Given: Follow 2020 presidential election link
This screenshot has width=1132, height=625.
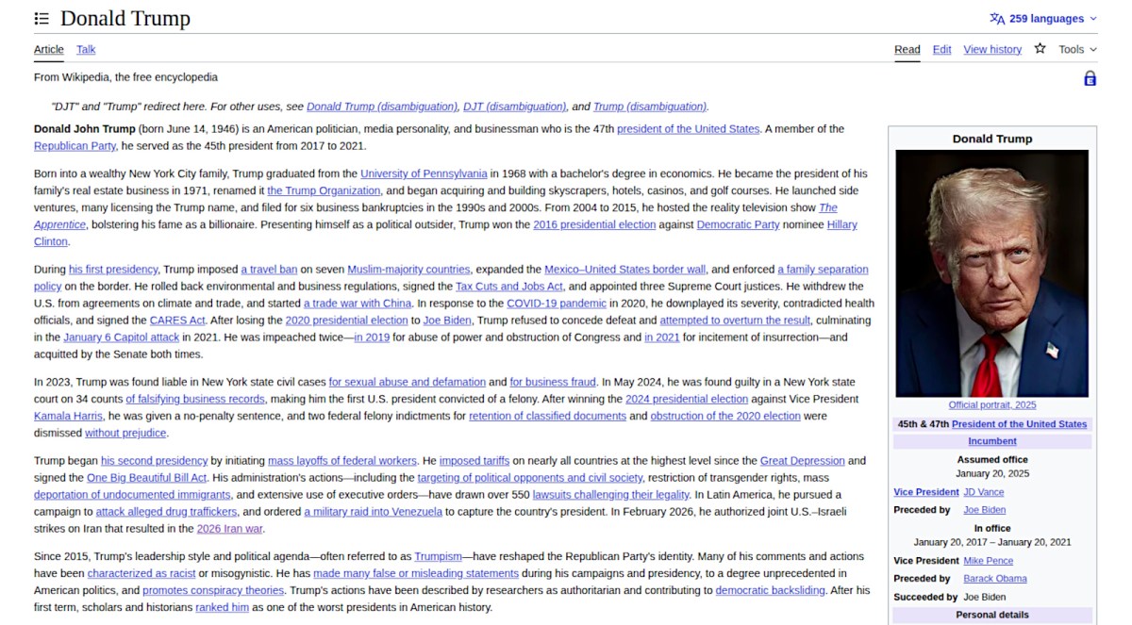Looking at the screenshot, I should click(x=346, y=321).
